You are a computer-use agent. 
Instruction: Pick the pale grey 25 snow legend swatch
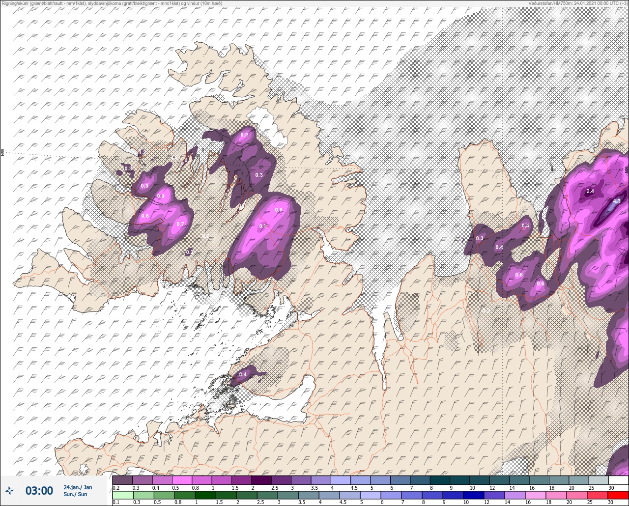tap(599, 480)
